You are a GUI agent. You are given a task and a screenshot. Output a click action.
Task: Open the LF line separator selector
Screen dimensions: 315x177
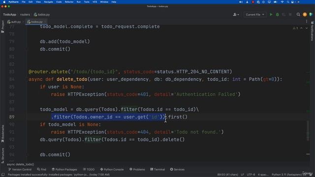click(x=243, y=175)
